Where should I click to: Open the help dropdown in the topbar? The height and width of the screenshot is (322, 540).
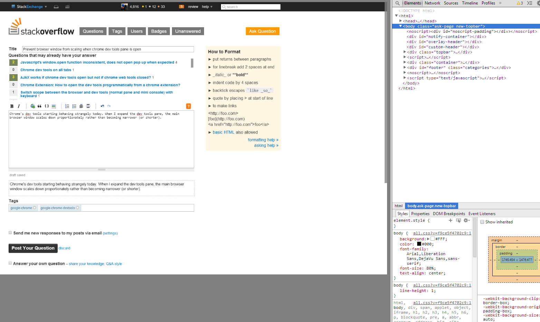207,7
